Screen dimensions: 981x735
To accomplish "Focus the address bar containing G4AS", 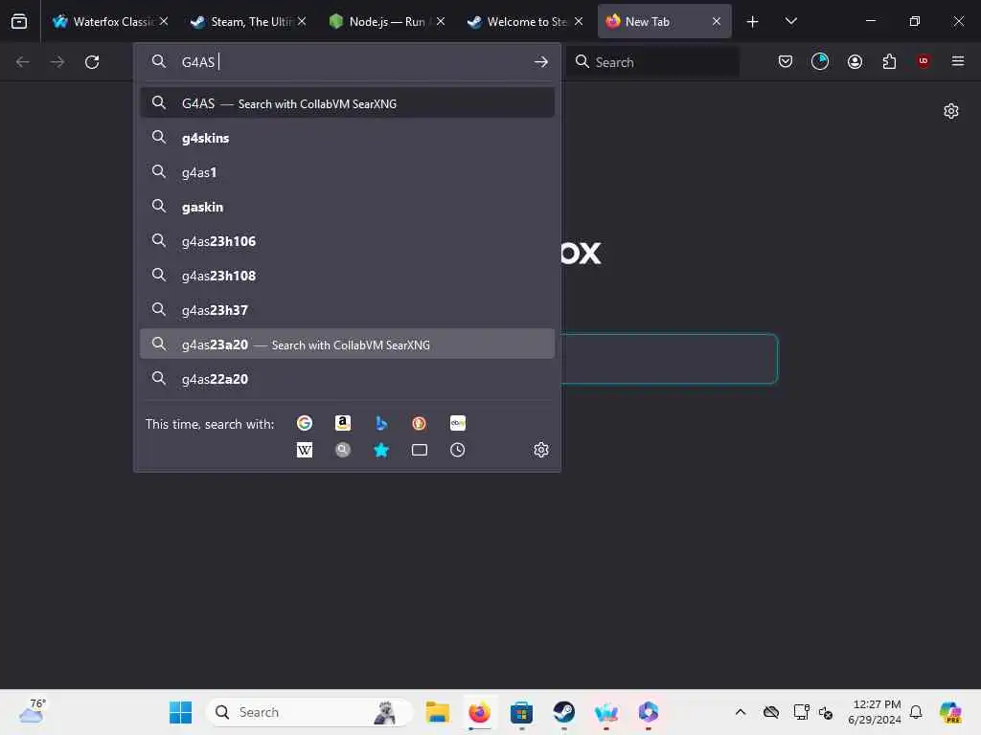I will coord(347,62).
